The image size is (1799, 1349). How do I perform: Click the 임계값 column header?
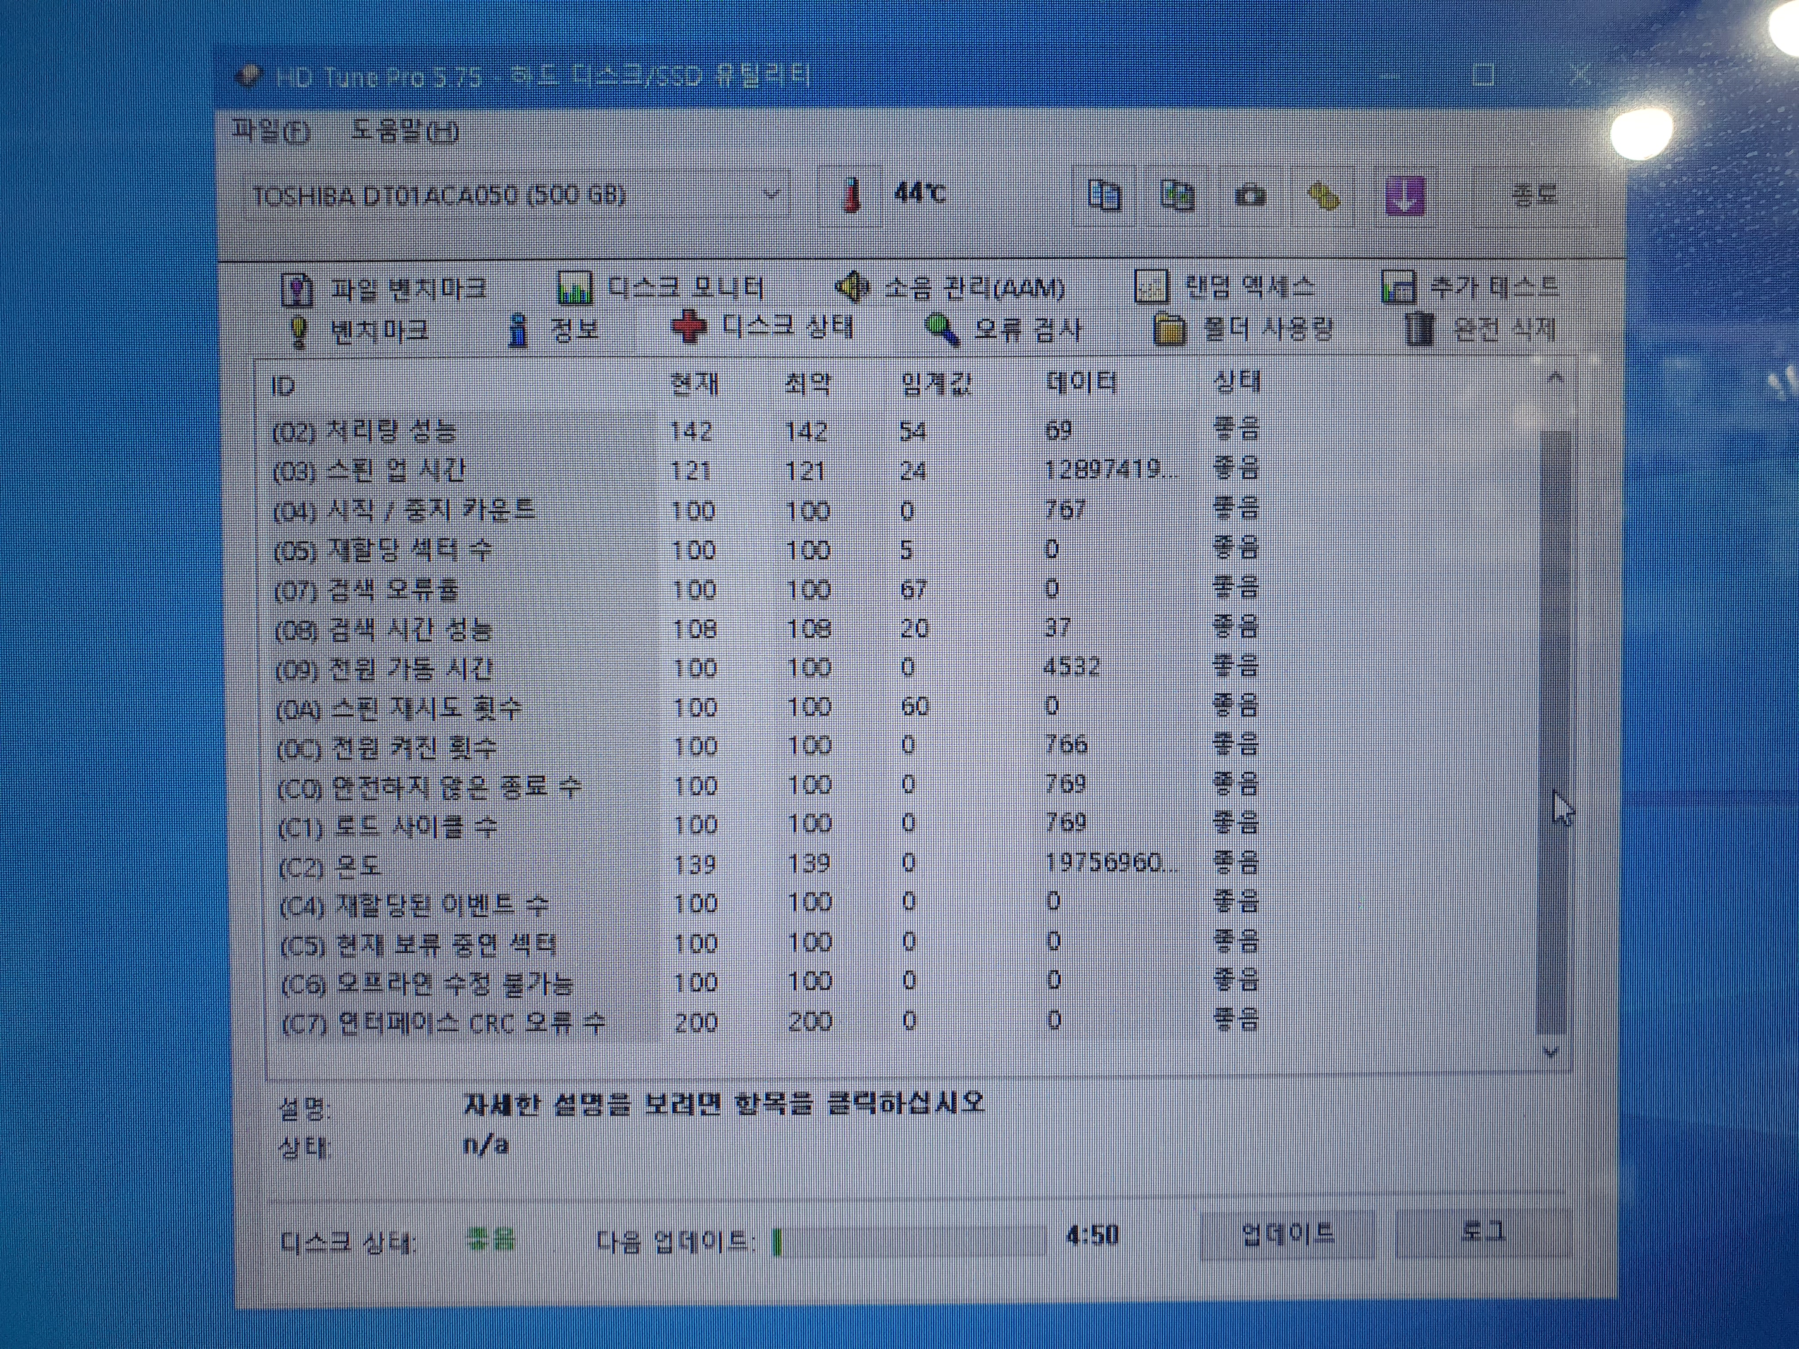pos(936,383)
